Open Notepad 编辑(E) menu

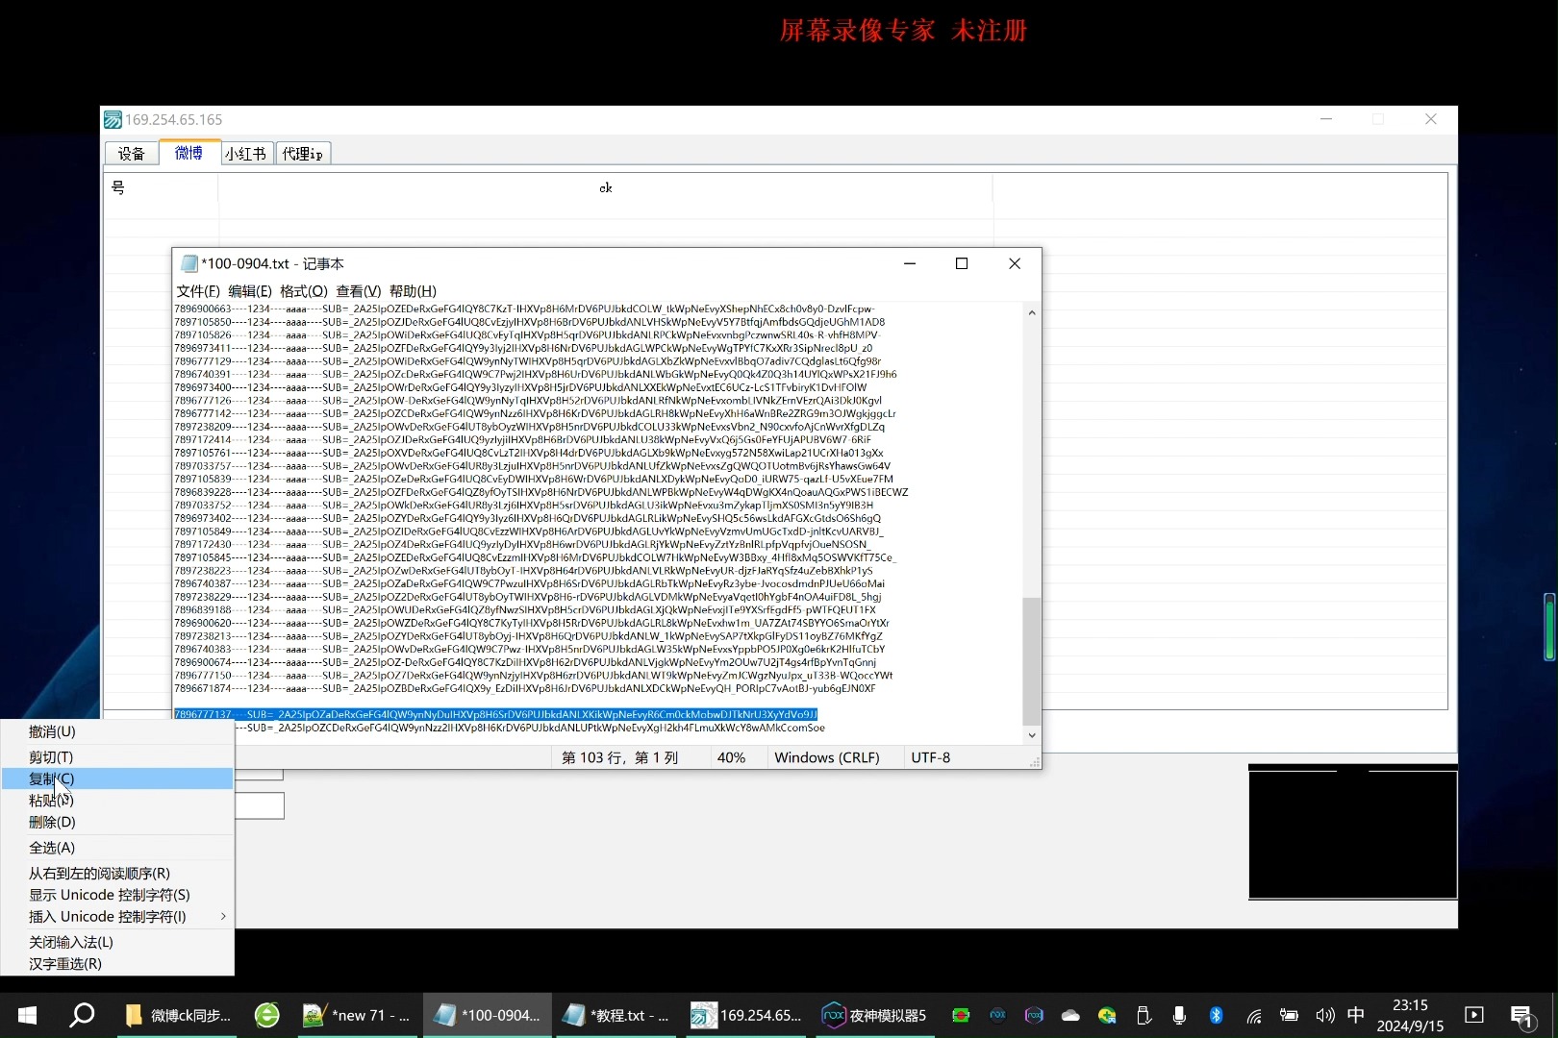click(x=250, y=291)
